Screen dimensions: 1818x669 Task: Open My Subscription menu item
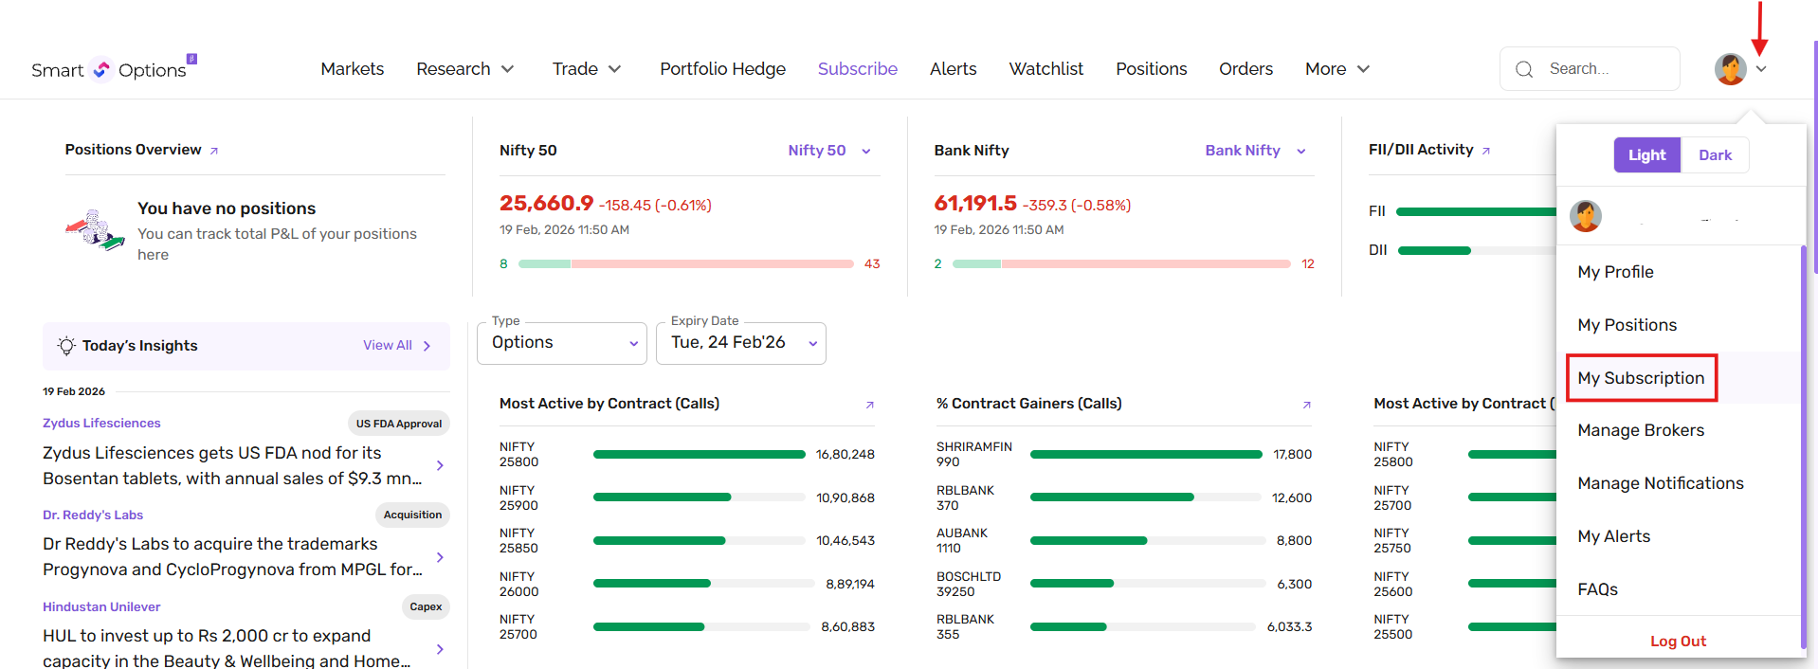(1641, 378)
